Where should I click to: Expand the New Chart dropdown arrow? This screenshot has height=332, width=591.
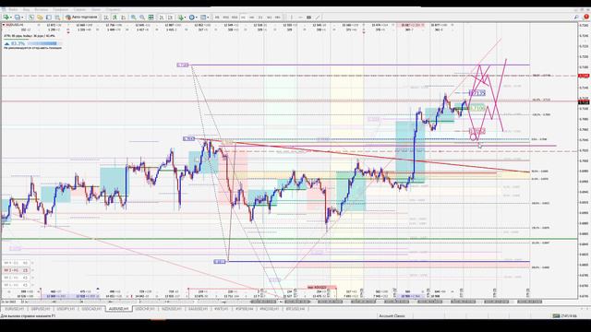coord(11,18)
